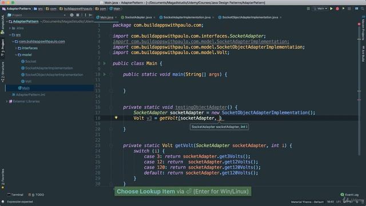Toggle the Favorites tool window tab
Viewport: 366px width, 206px height.
coord(2,179)
